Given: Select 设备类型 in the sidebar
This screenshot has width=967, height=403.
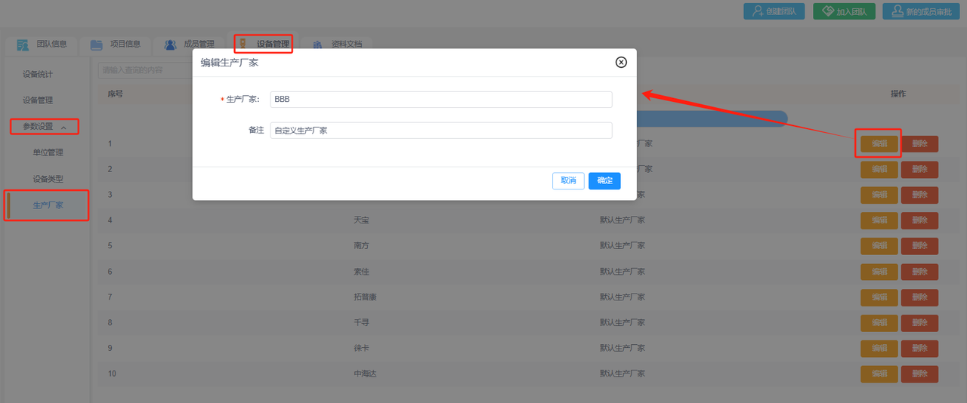Looking at the screenshot, I should (48, 179).
